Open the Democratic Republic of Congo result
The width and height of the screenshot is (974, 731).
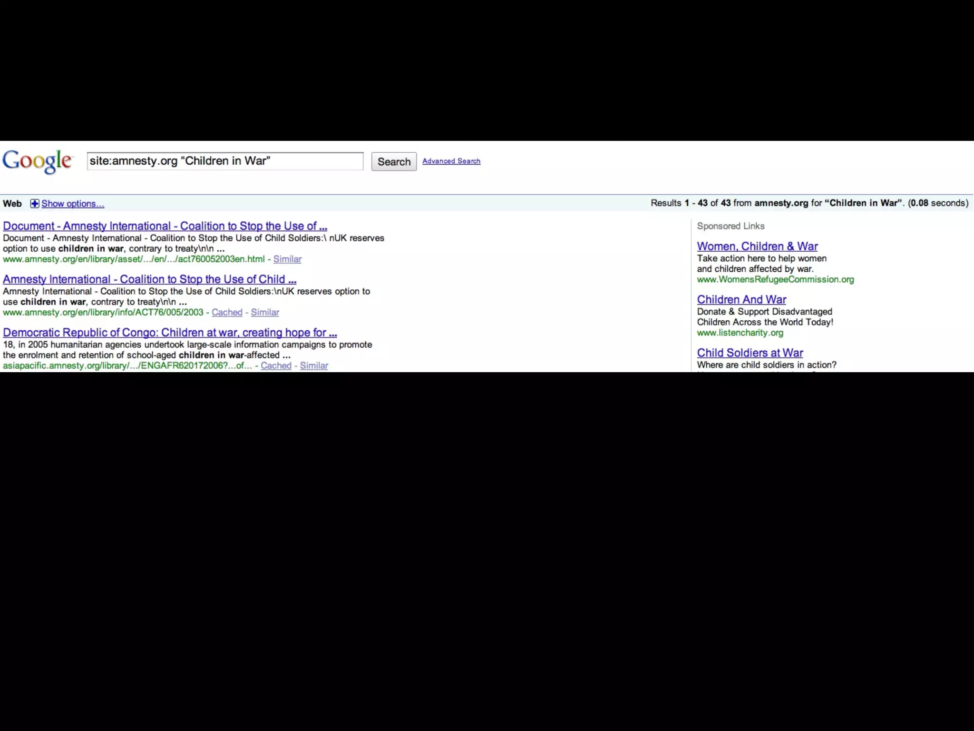pyautogui.click(x=170, y=333)
